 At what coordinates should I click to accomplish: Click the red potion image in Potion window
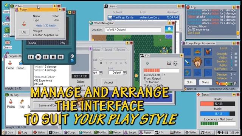tap(24, 24)
